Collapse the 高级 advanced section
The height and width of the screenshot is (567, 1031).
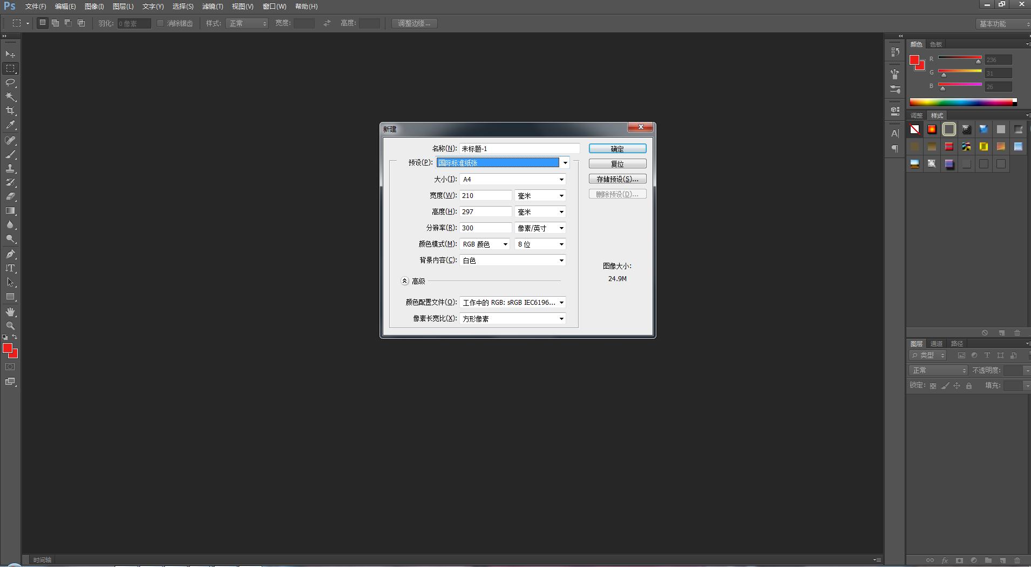pos(405,281)
